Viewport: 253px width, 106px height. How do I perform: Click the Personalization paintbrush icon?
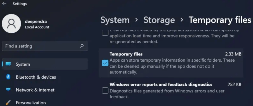(x=8, y=102)
